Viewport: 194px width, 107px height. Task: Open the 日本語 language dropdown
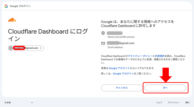point(19,103)
